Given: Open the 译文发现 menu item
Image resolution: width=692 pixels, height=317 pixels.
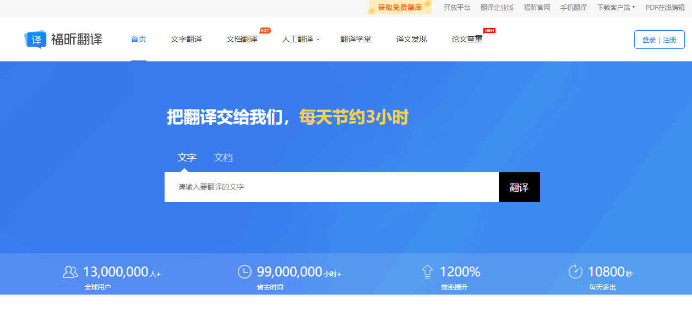Looking at the screenshot, I should point(411,39).
